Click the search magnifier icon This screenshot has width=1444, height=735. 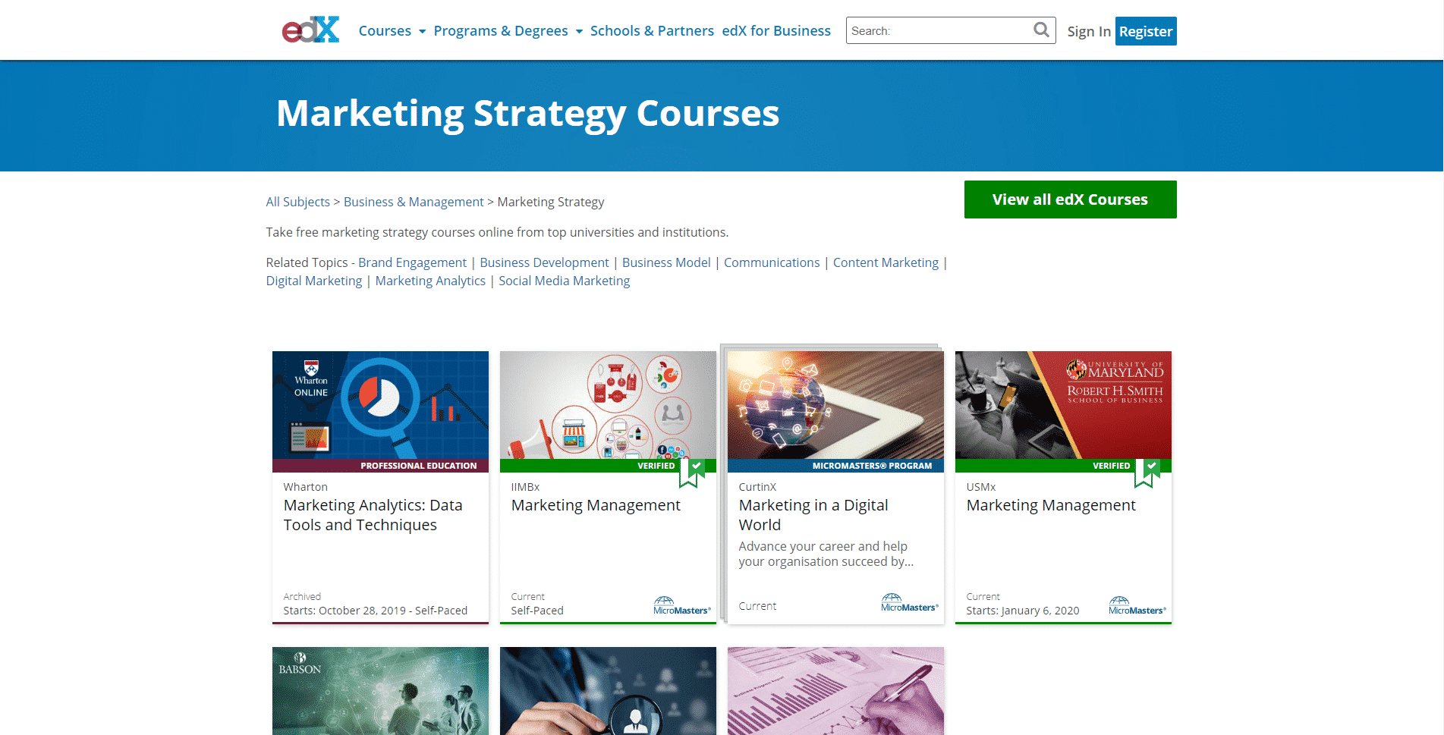(x=1041, y=30)
